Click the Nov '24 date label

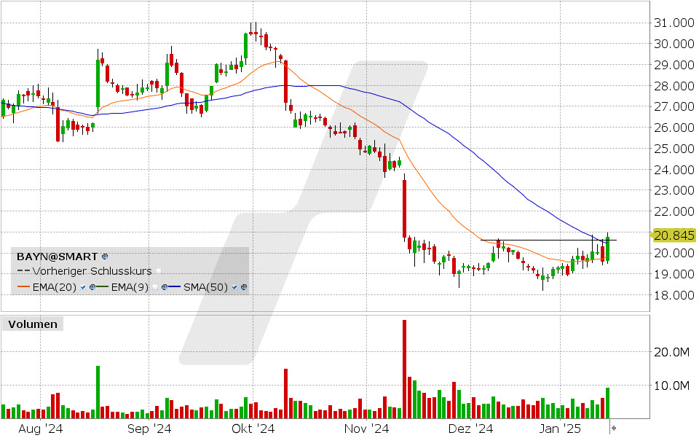pos(366,429)
